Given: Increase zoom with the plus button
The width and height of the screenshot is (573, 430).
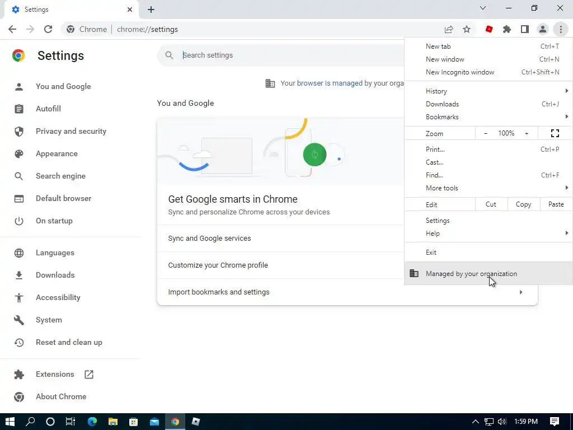Looking at the screenshot, I should (527, 133).
